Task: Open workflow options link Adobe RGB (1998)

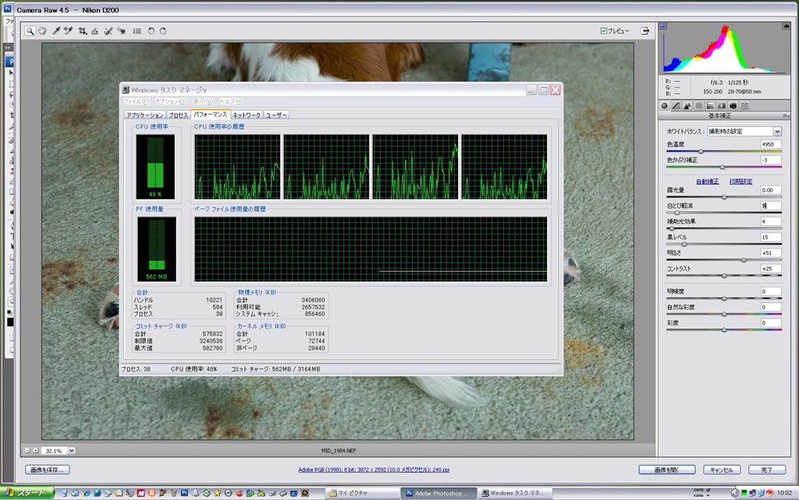Action: click(x=375, y=470)
